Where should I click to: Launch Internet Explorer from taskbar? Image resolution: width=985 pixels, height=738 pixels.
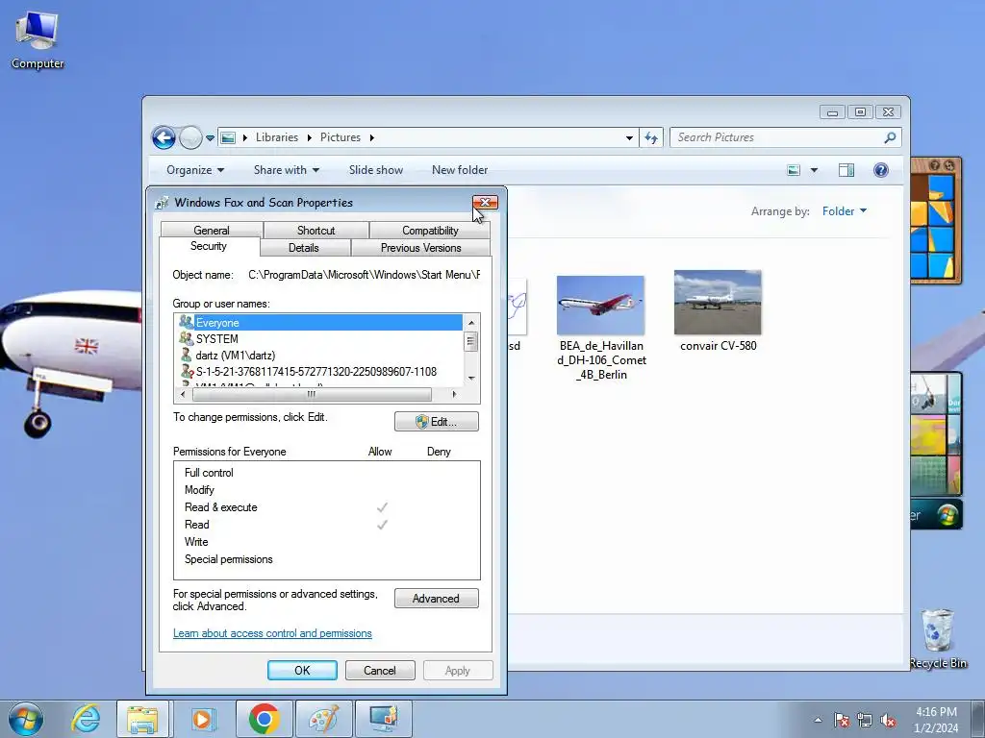tap(86, 719)
